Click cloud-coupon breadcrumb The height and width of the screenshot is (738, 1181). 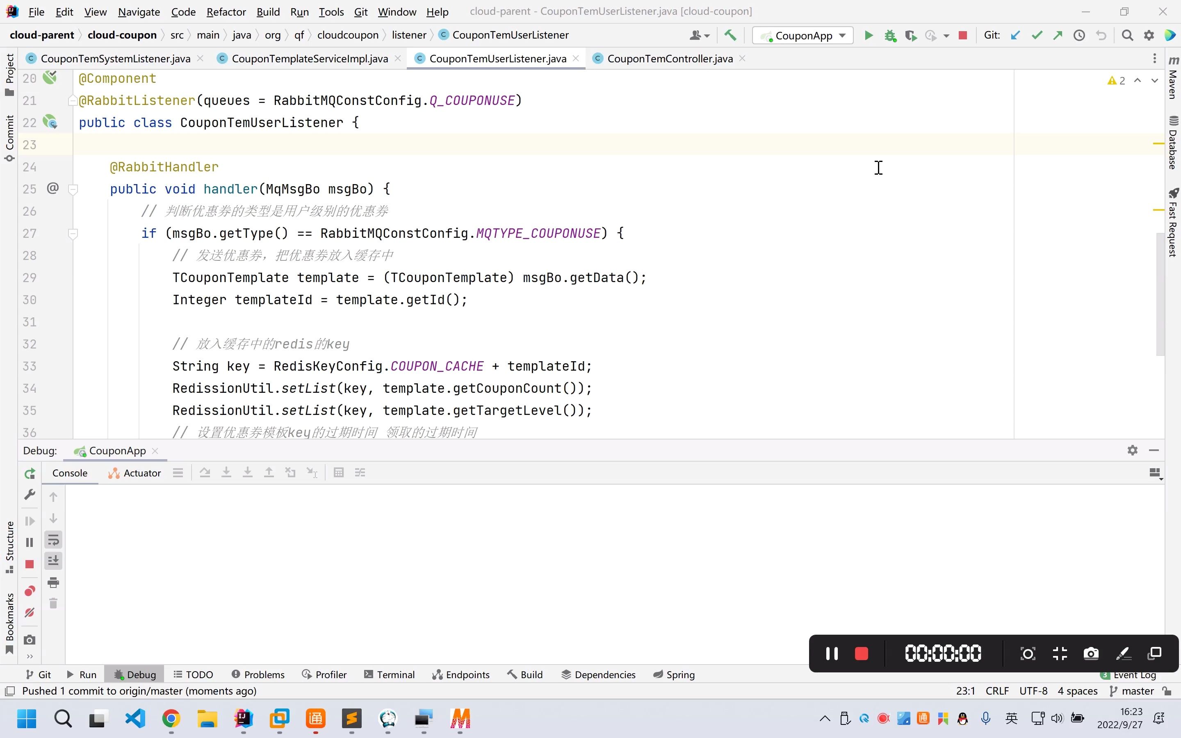[x=122, y=35]
